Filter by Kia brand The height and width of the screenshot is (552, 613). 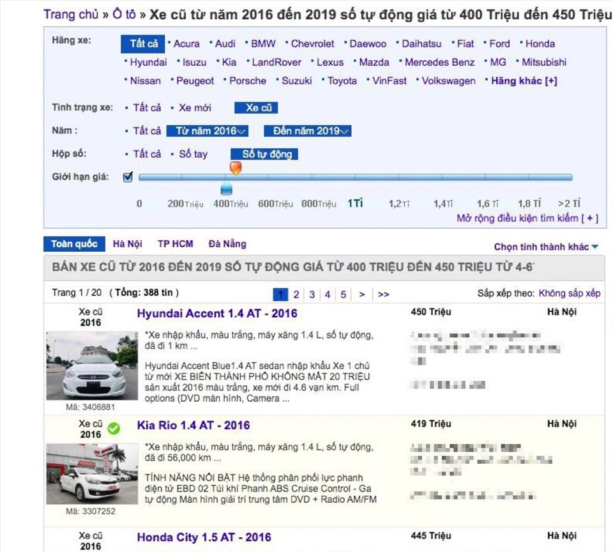click(x=229, y=62)
